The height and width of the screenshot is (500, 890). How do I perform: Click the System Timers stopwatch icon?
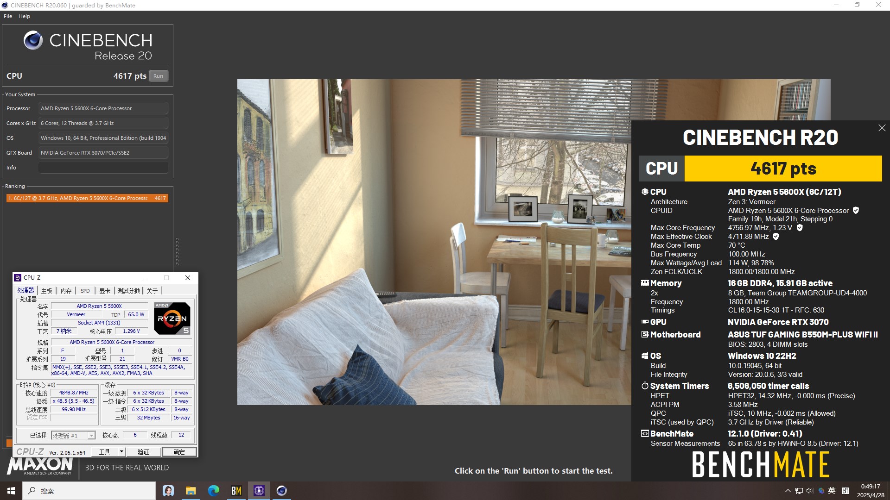pos(645,386)
